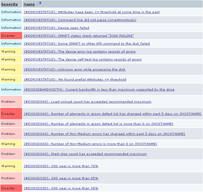Click Warning severity cell of 'Non-Medium errors is more than 0' row
This screenshot has height=192, width=203.
pyautogui.click(x=11, y=144)
